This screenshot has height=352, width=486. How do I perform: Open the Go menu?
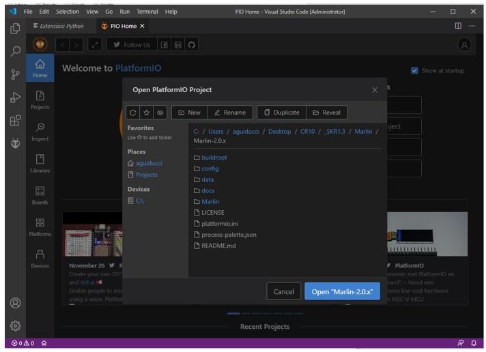tap(109, 12)
